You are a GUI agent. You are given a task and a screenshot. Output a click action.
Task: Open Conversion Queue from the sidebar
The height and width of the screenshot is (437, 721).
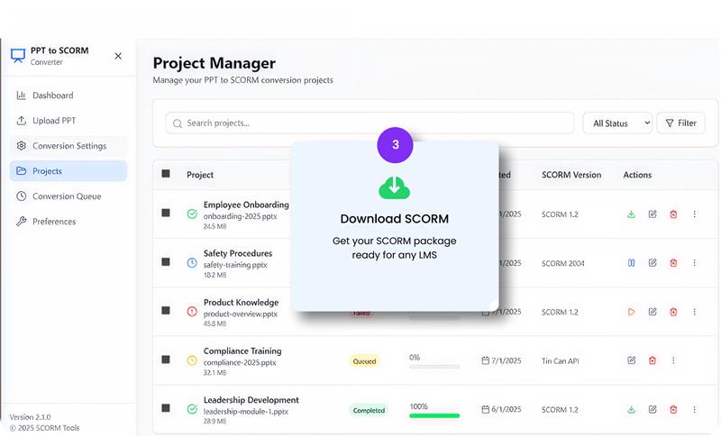(x=67, y=196)
